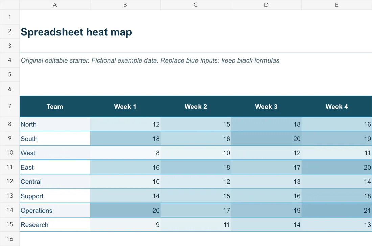Select the "Research" team cell
Viewport: 372px width, 246px height.
coord(55,225)
